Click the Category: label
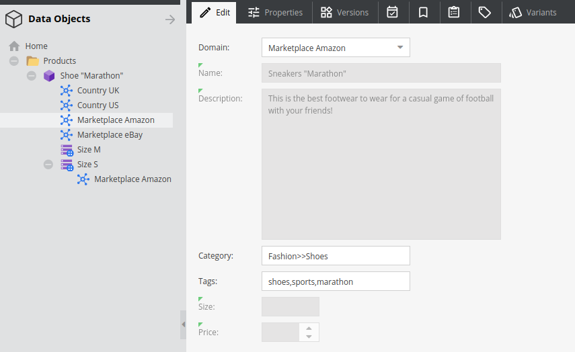 (x=216, y=256)
